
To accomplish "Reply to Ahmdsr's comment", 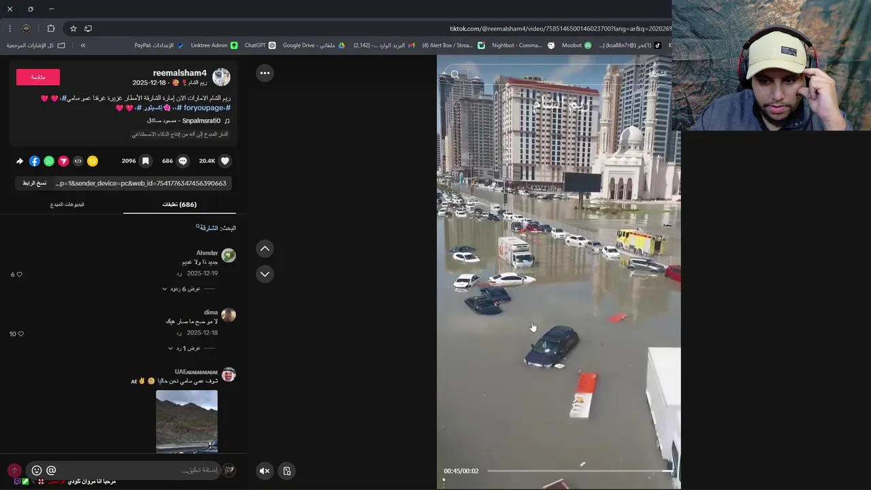I will pyautogui.click(x=179, y=274).
